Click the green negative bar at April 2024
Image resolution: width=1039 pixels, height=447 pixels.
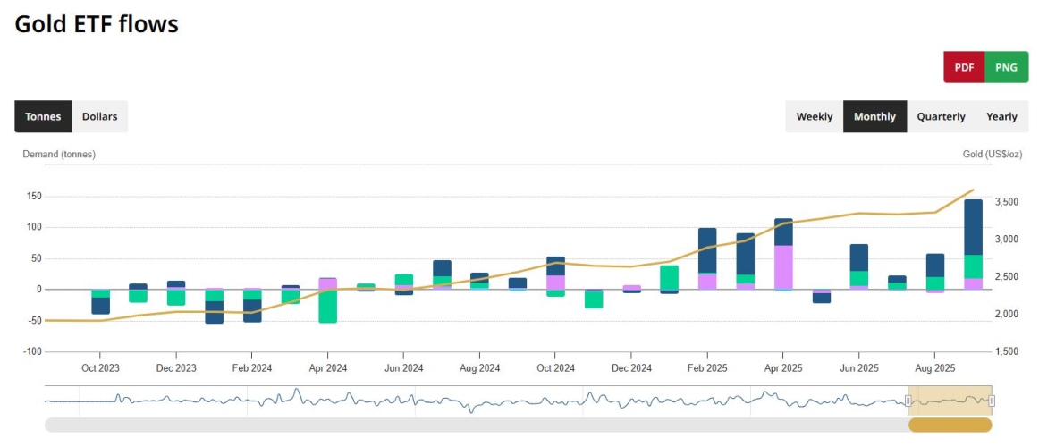pyautogui.click(x=327, y=306)
